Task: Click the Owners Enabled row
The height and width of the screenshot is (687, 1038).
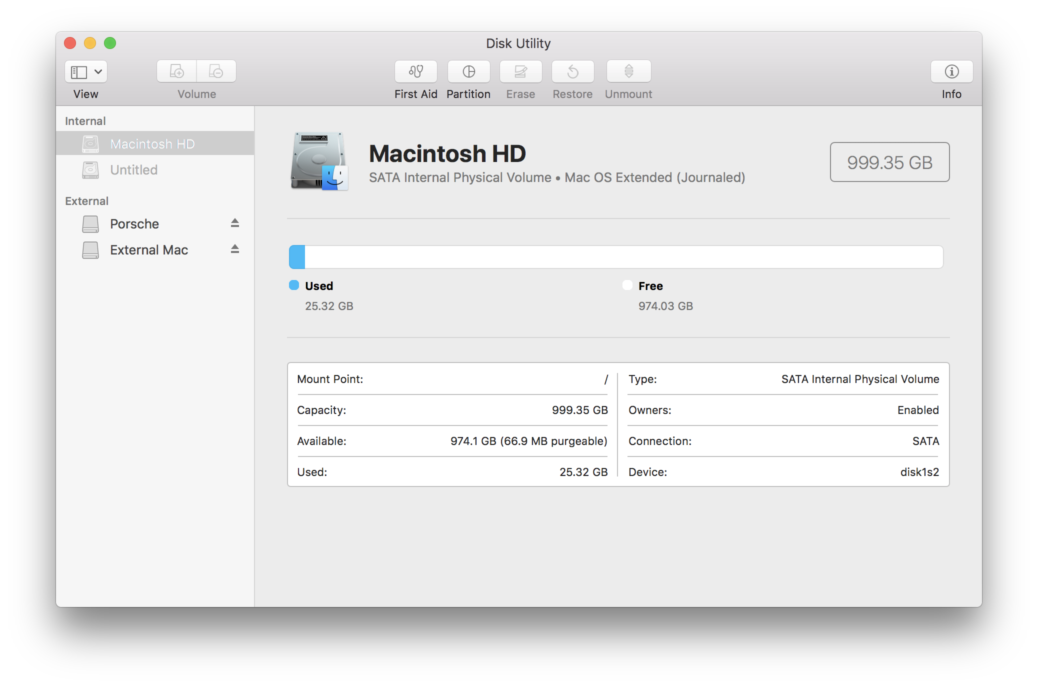Action: (x=783, y=410)
